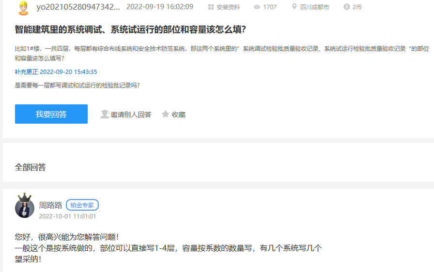The width and height of the screenshot is (434, 272).
Task: Open 周路路's crowned profile avatar
Action: click(x=25, y=206)
